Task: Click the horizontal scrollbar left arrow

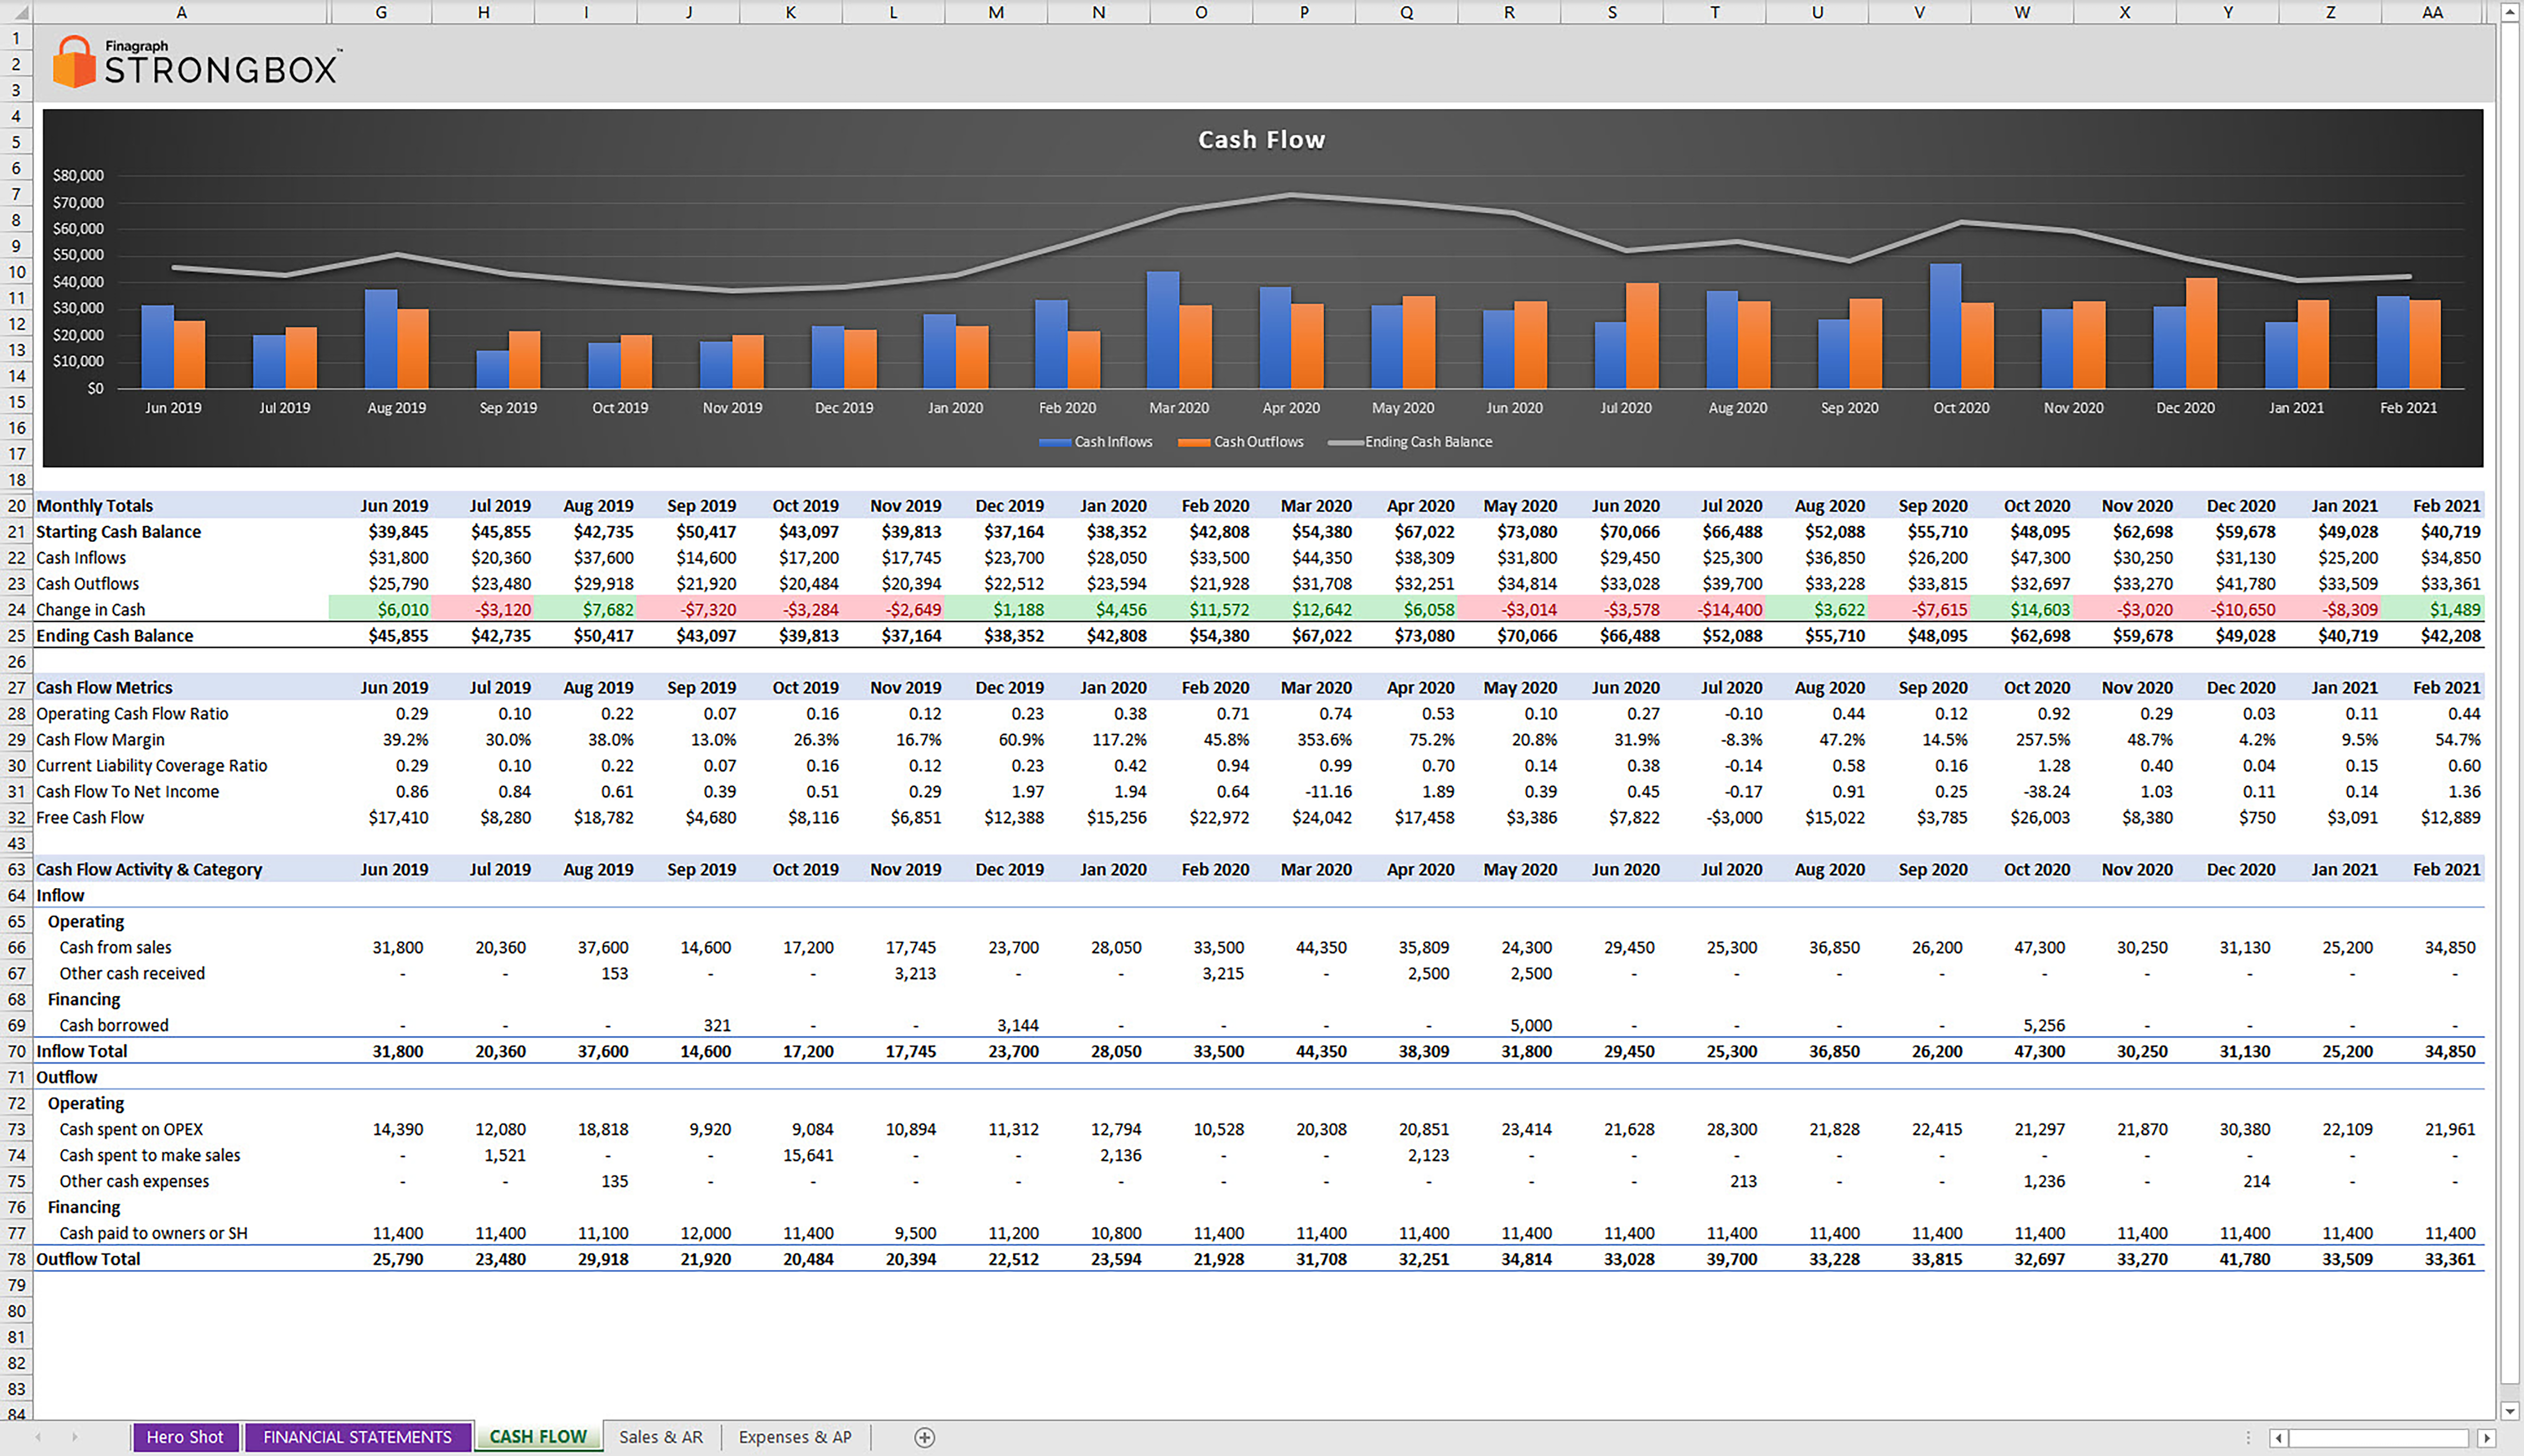Action: point(2279,1438)
